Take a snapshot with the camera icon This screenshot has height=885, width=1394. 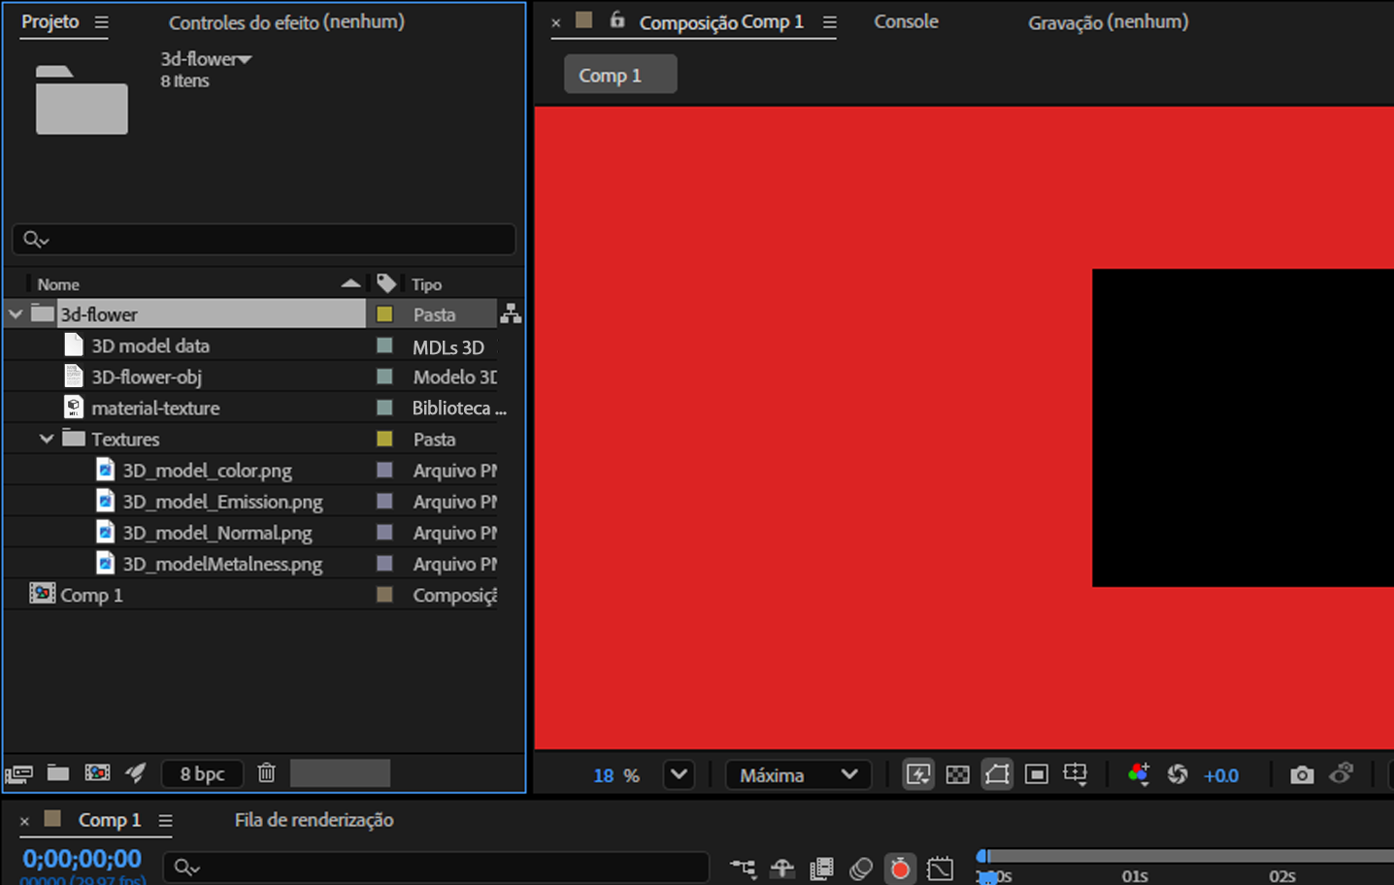(1302, 775)
